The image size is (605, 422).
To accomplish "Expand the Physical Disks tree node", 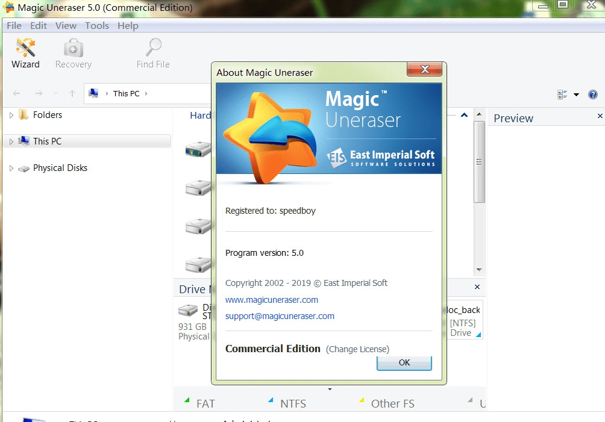I will [11, 168].
